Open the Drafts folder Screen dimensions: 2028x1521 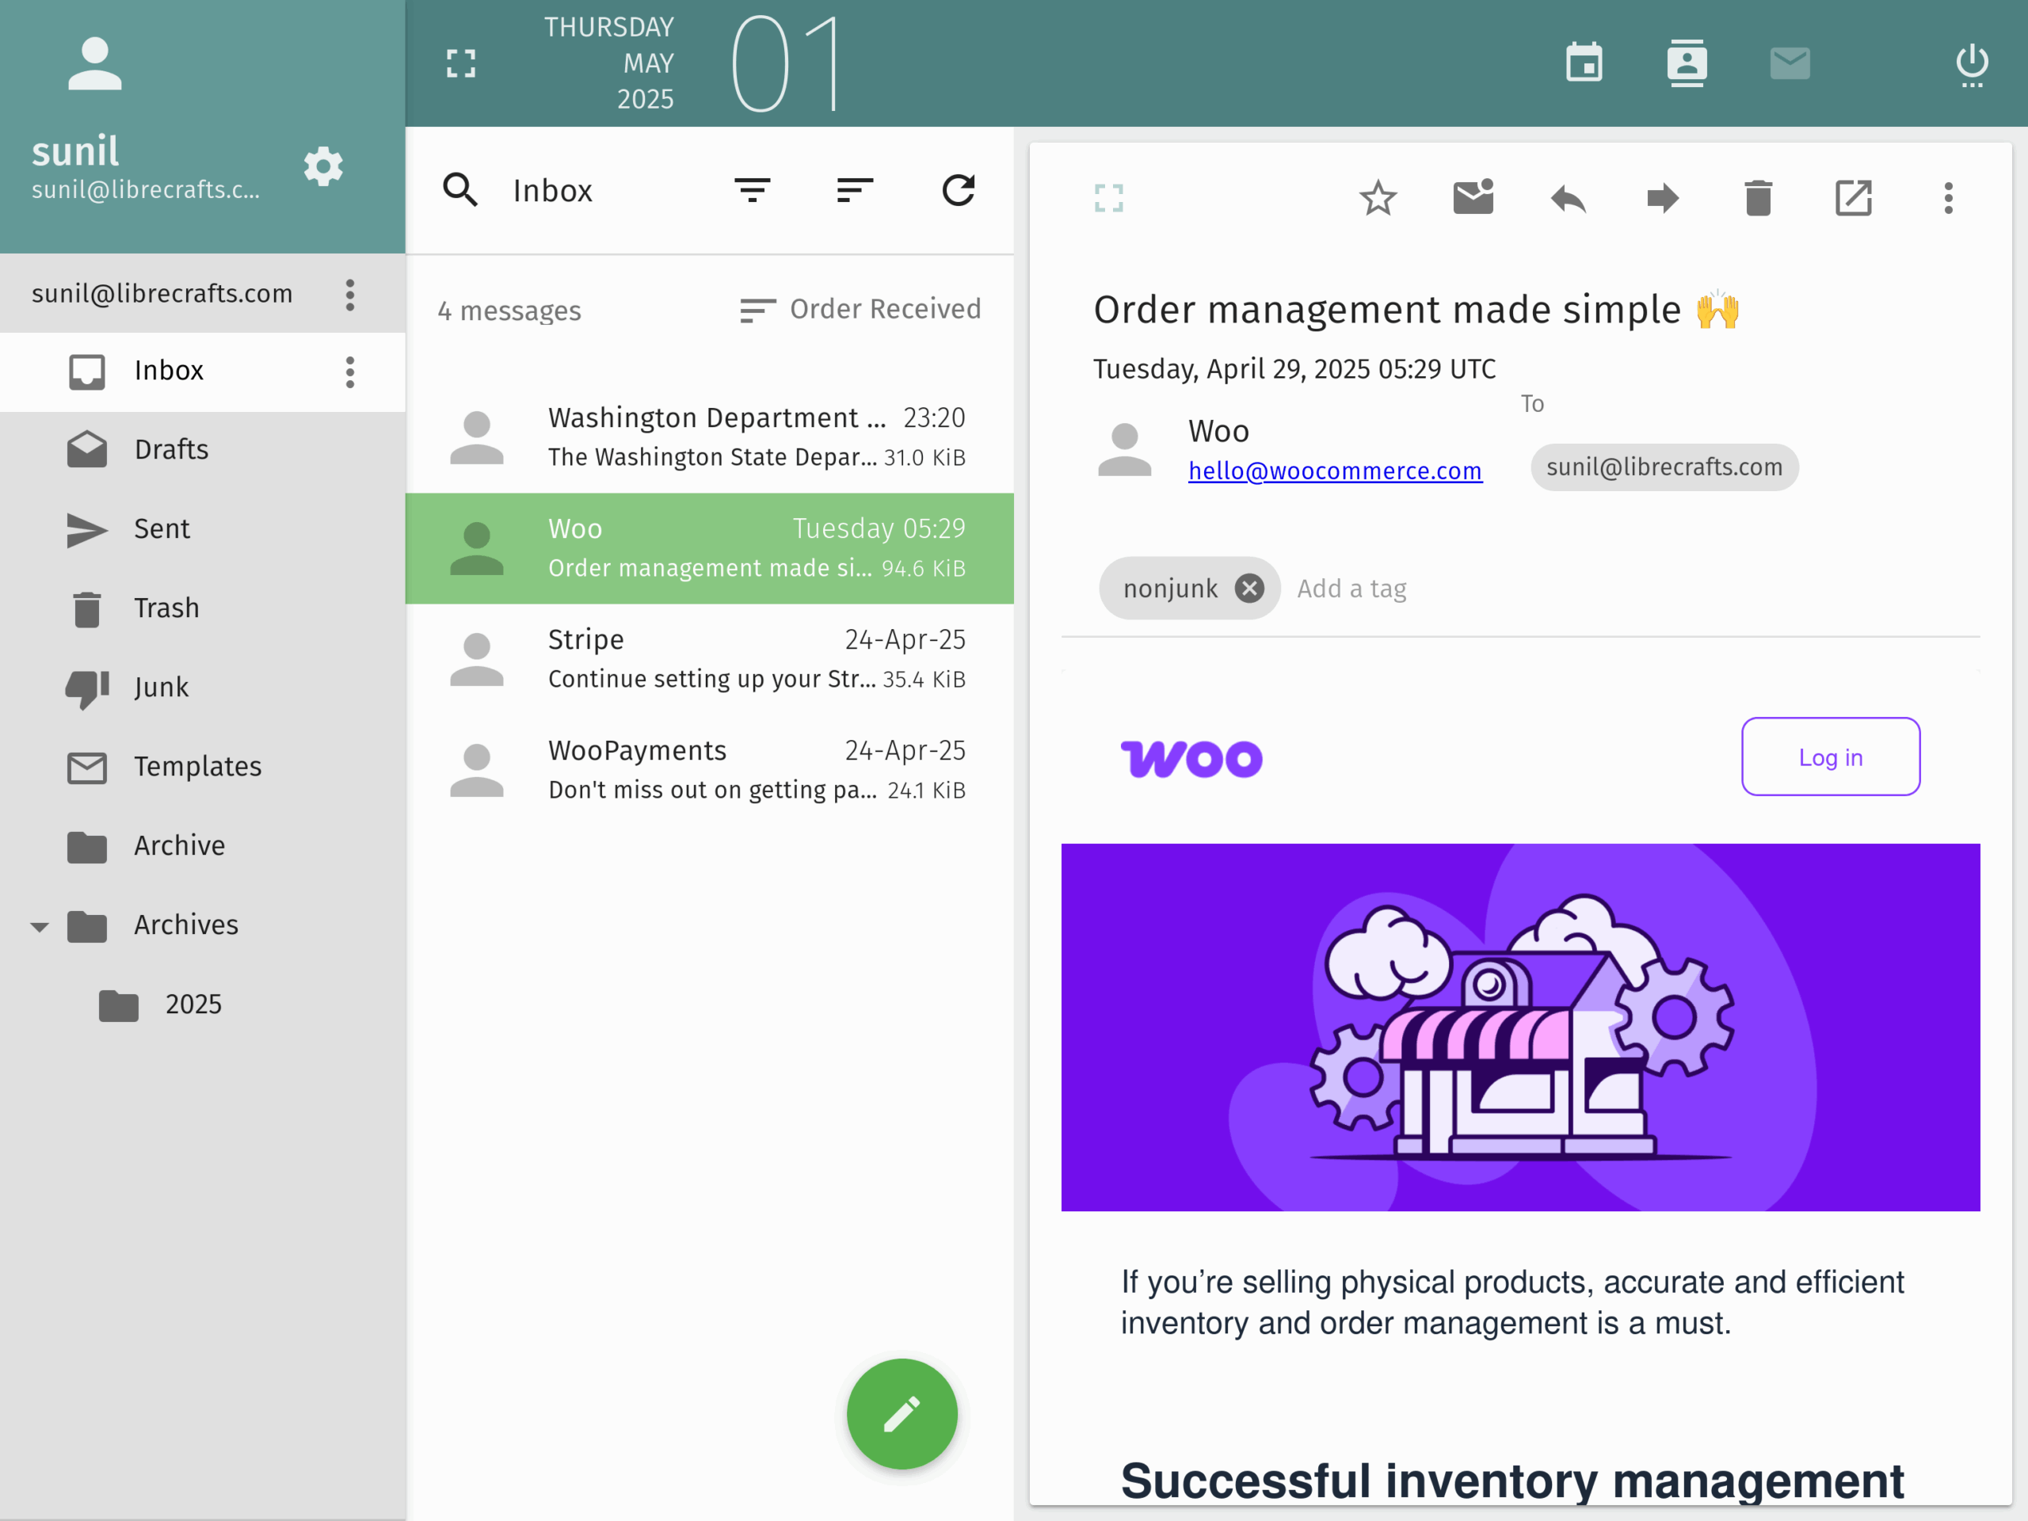203,450
